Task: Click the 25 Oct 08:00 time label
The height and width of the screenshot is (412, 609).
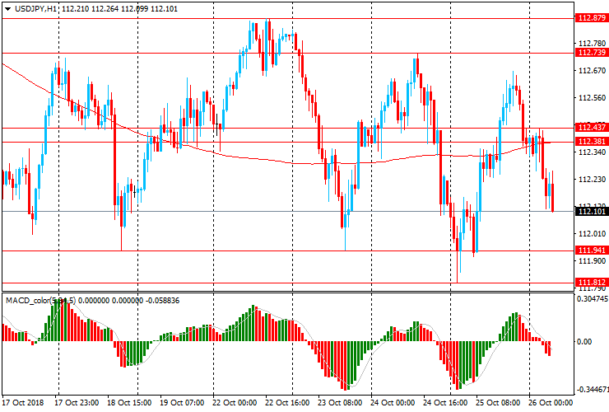Action: coord(498,403)
